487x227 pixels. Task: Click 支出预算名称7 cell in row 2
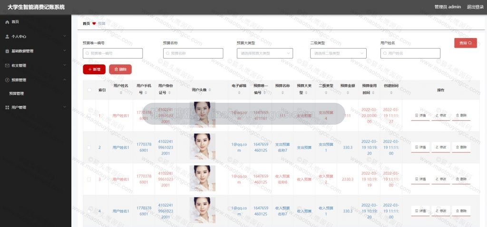[x=282, y=148]
